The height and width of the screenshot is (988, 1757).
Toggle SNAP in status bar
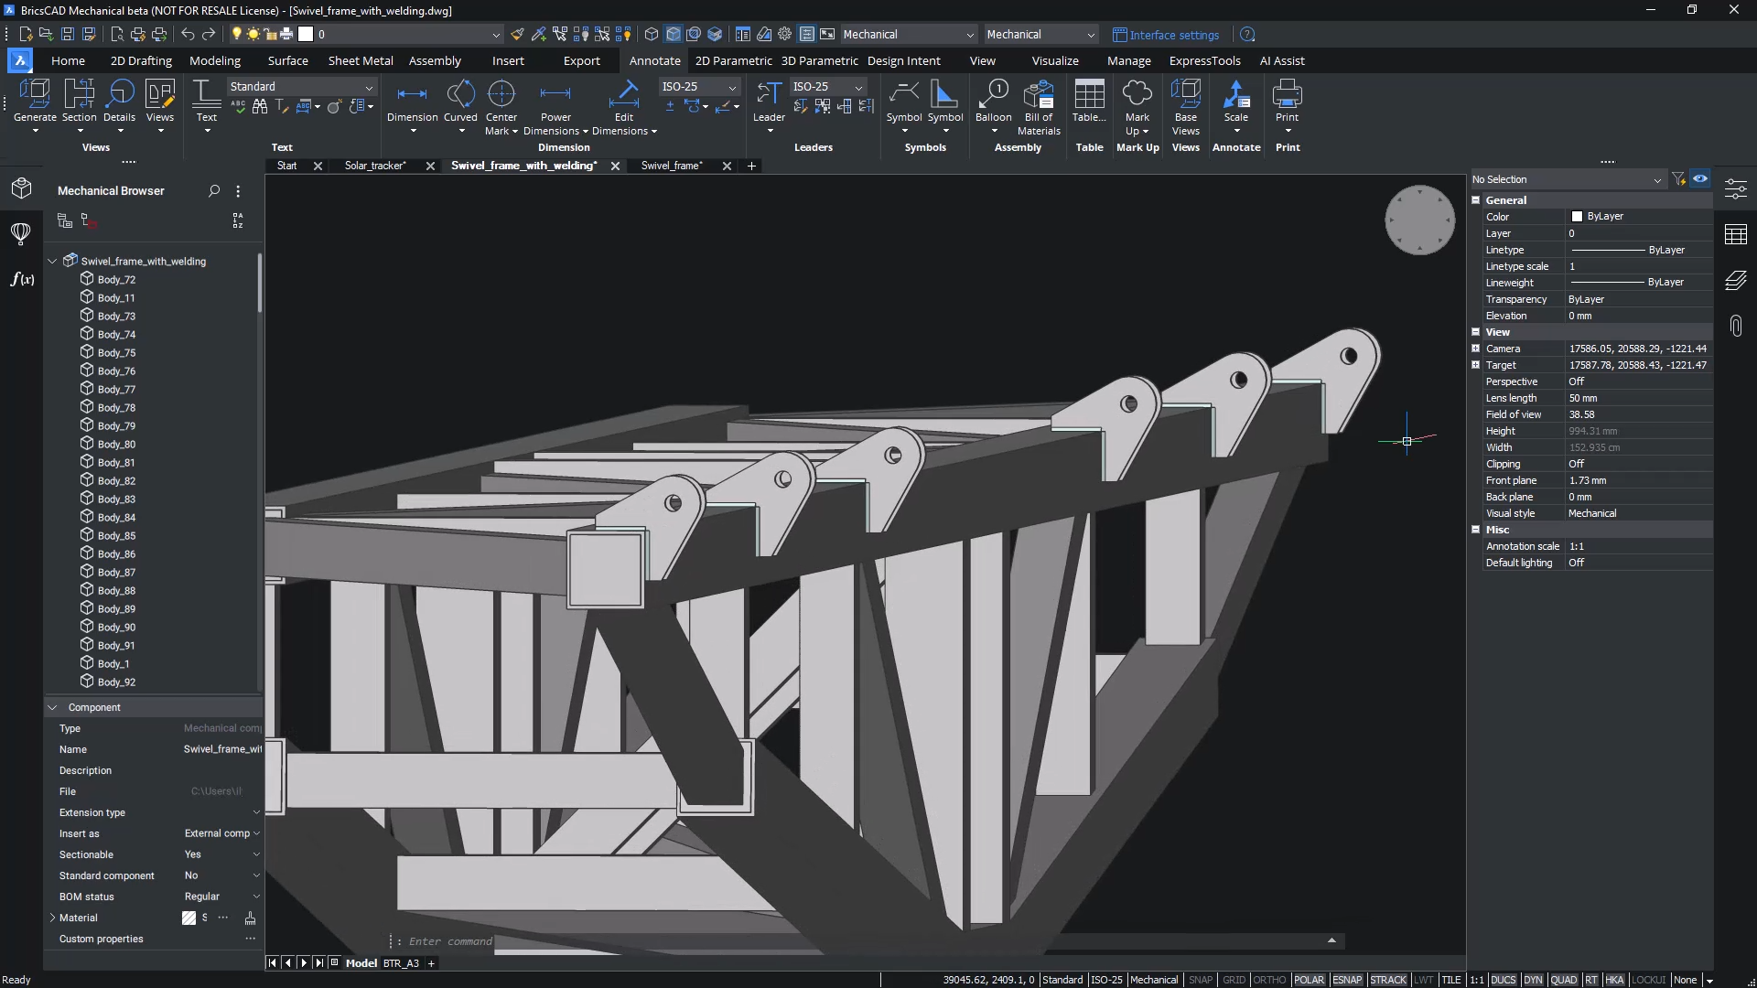[1200, 980]
